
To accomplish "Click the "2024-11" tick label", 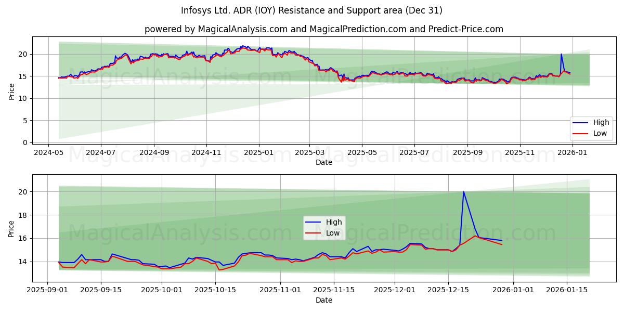I will coord(206,152).
